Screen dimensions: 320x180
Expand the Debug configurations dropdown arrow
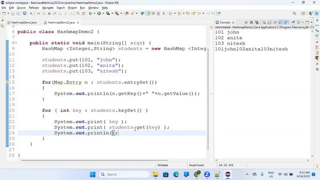pos(94,13)
